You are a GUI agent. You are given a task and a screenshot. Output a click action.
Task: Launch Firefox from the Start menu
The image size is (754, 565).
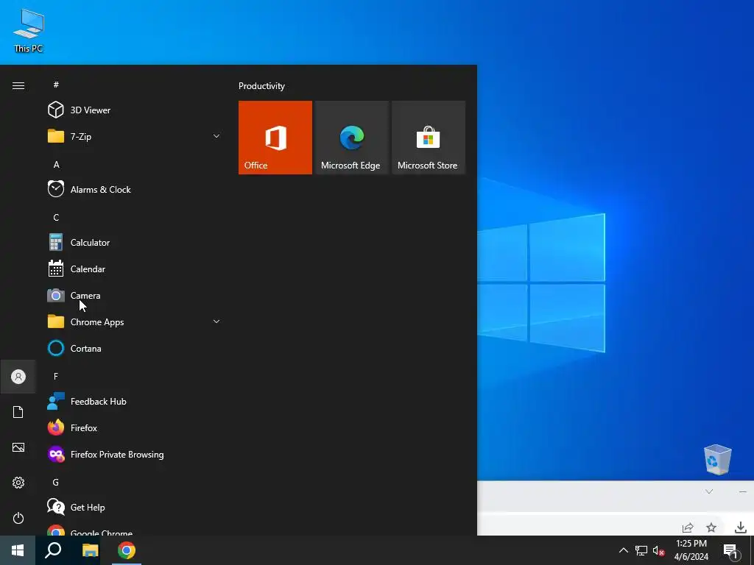(x=134, y=427)
